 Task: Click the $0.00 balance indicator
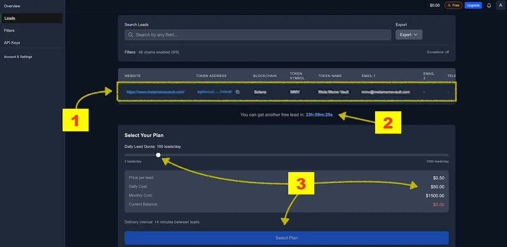pos(435,5)
